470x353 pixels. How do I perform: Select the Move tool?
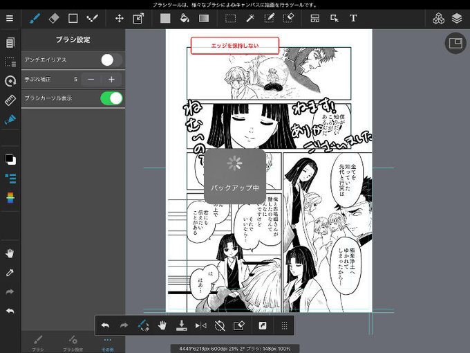pos(120,18)
